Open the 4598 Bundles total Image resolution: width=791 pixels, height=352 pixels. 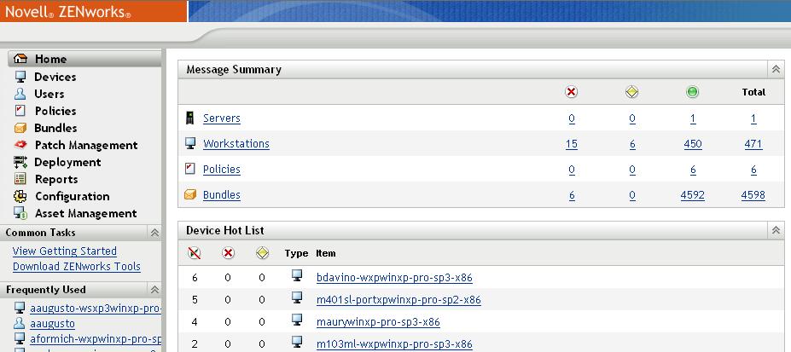pos(753,195)
